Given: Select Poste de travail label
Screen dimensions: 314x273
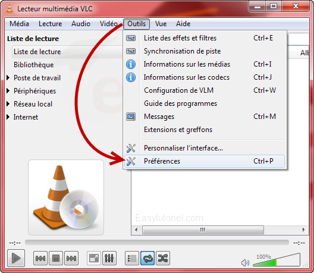Looking at the screenshot, I should pos(37,78).
